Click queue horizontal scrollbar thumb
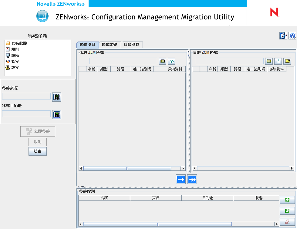 (x=157, y=224)
